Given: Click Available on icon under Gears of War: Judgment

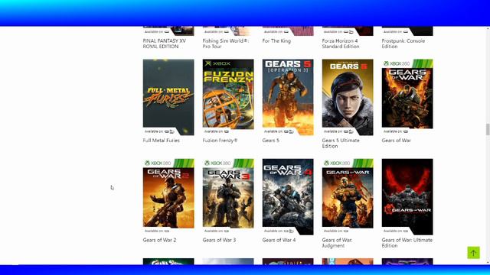Looking at the screenshot, I should [346, 231].
